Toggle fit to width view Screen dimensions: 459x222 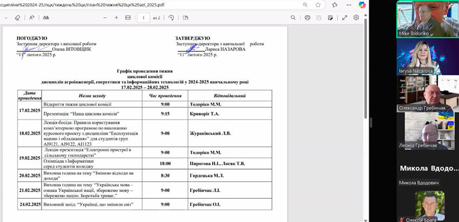128,17
